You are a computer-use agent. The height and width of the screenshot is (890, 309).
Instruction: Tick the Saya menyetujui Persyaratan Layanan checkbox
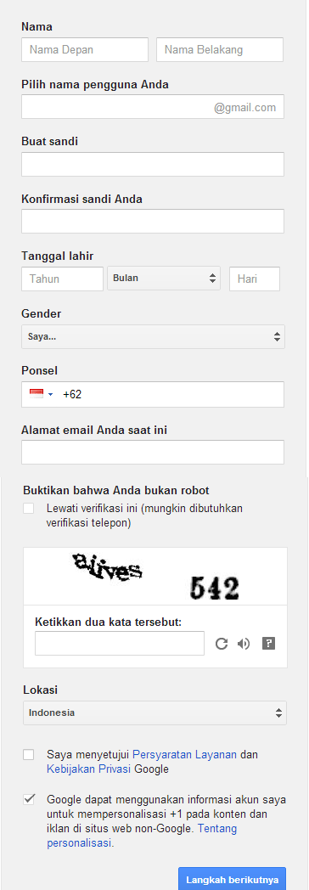coord(28,755)
